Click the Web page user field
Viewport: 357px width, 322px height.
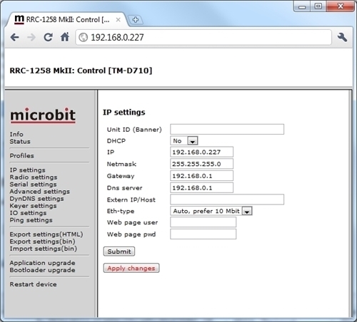(x=203, y=222)
